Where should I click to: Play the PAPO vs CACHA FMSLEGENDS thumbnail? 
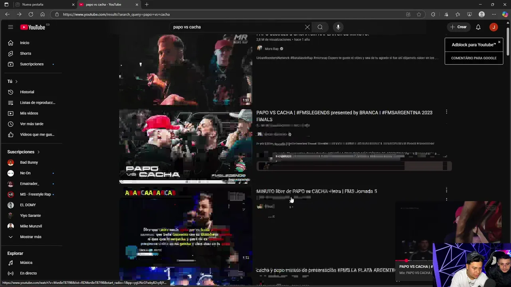(186, 146)
